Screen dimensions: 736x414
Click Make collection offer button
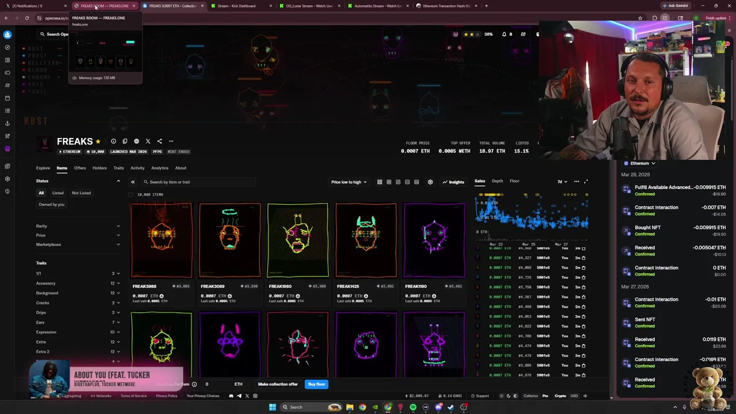pos(278,384)
